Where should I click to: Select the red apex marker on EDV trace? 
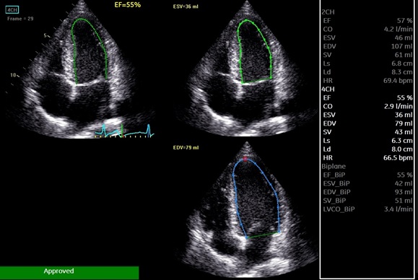pos(245,159)
